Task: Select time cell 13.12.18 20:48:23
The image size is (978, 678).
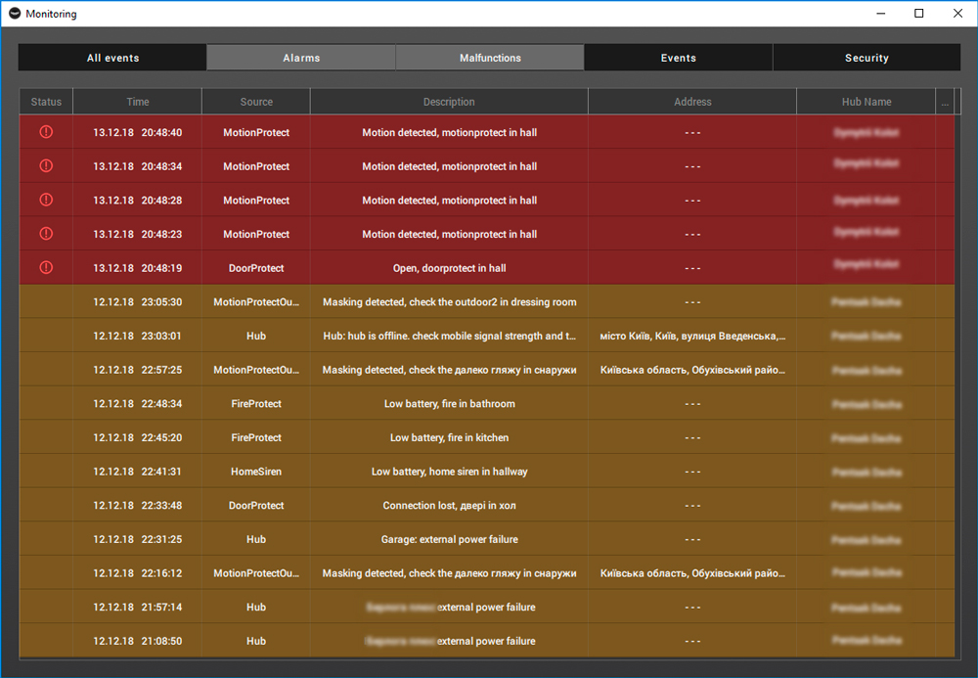Action: point(137,234)
